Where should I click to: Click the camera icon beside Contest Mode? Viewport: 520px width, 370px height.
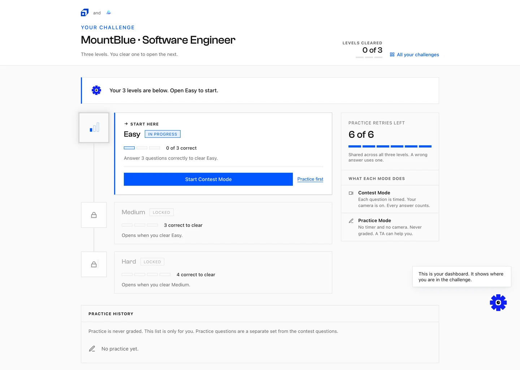[351, 193]
